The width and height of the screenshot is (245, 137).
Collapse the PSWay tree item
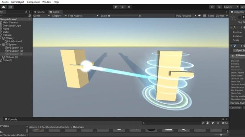tap(1, 38)
